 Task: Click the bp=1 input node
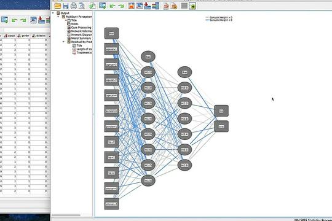click(x=111, y=157)
